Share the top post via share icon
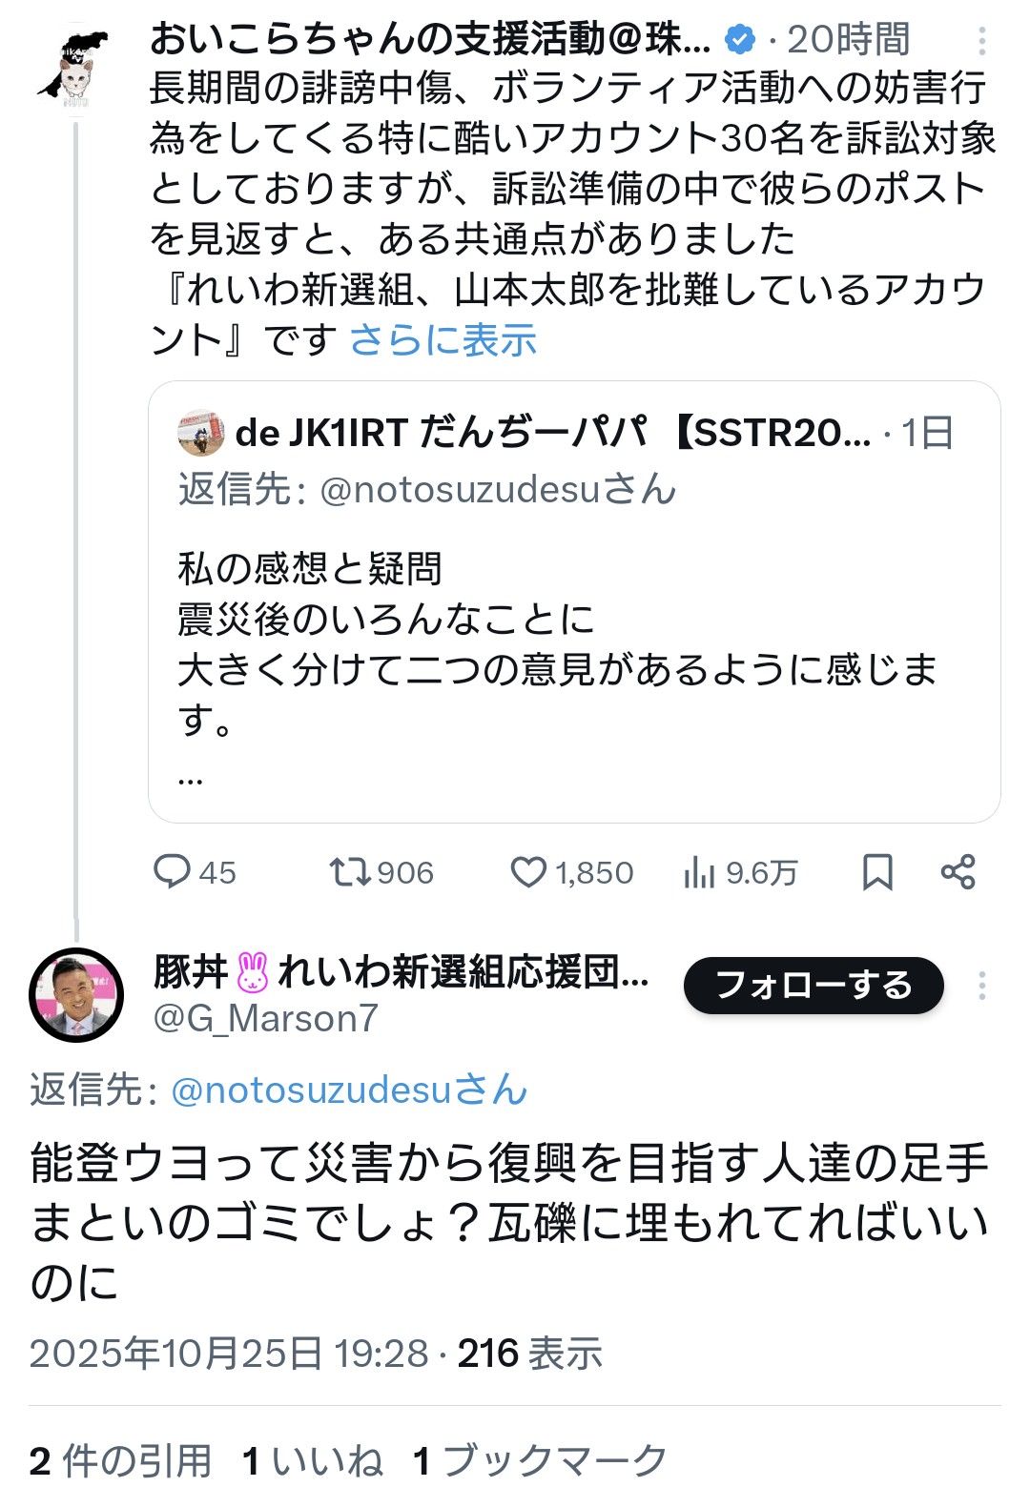The width and height of the screenshot is (1030, 1487). (958, 871)
